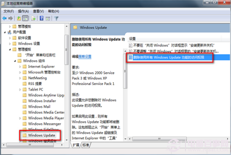
Task: Expand the NetMeeting tree node
Action: [20, 78]
